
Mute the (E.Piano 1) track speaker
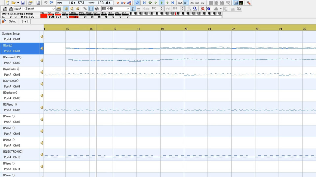pyautogui.click(x=42, y=108)
